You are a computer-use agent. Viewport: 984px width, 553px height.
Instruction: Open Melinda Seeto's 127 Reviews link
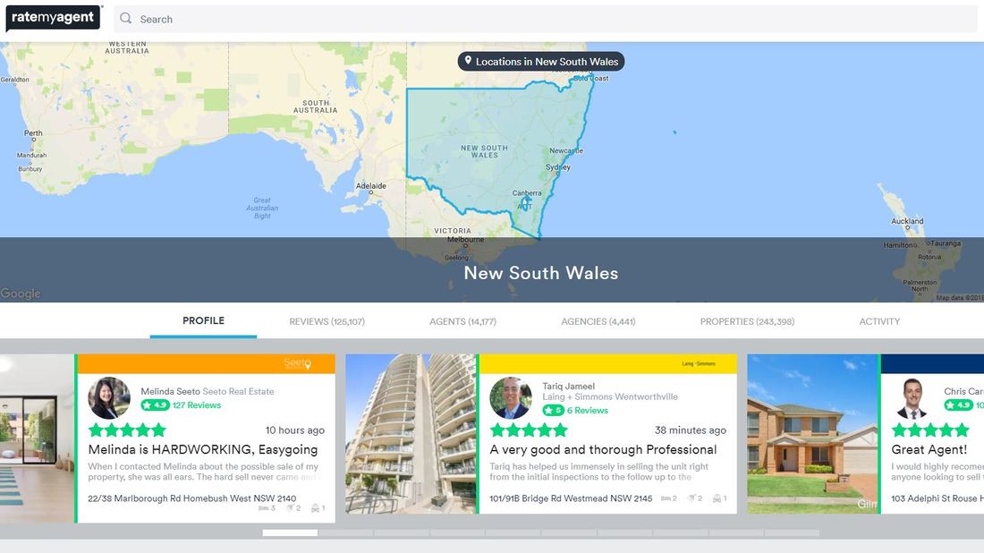(197, 404)
